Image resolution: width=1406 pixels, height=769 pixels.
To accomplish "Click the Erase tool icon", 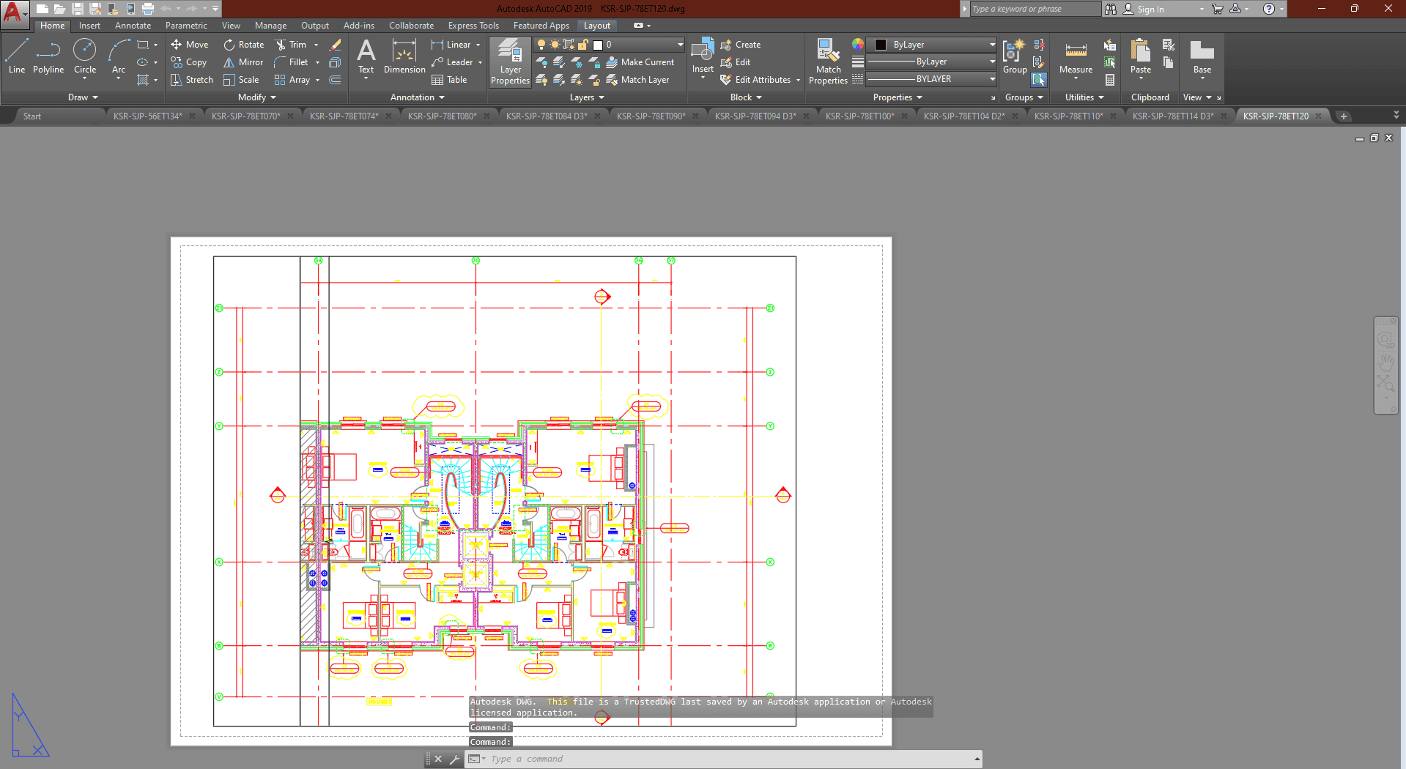I will click(336, 45).
